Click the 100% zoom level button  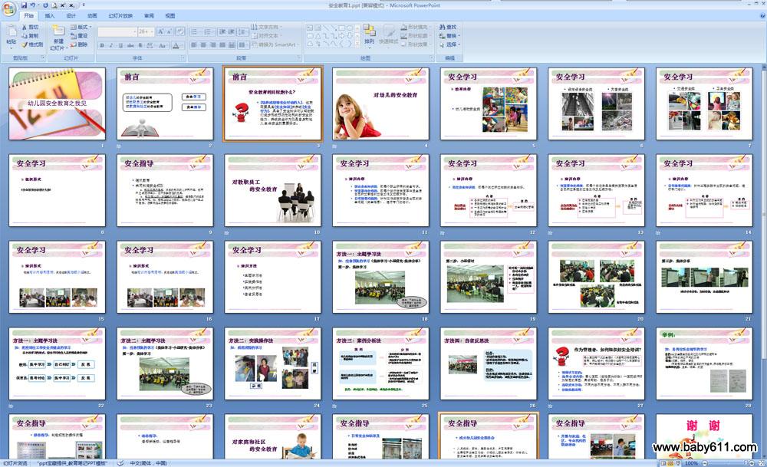click(691, 463)
